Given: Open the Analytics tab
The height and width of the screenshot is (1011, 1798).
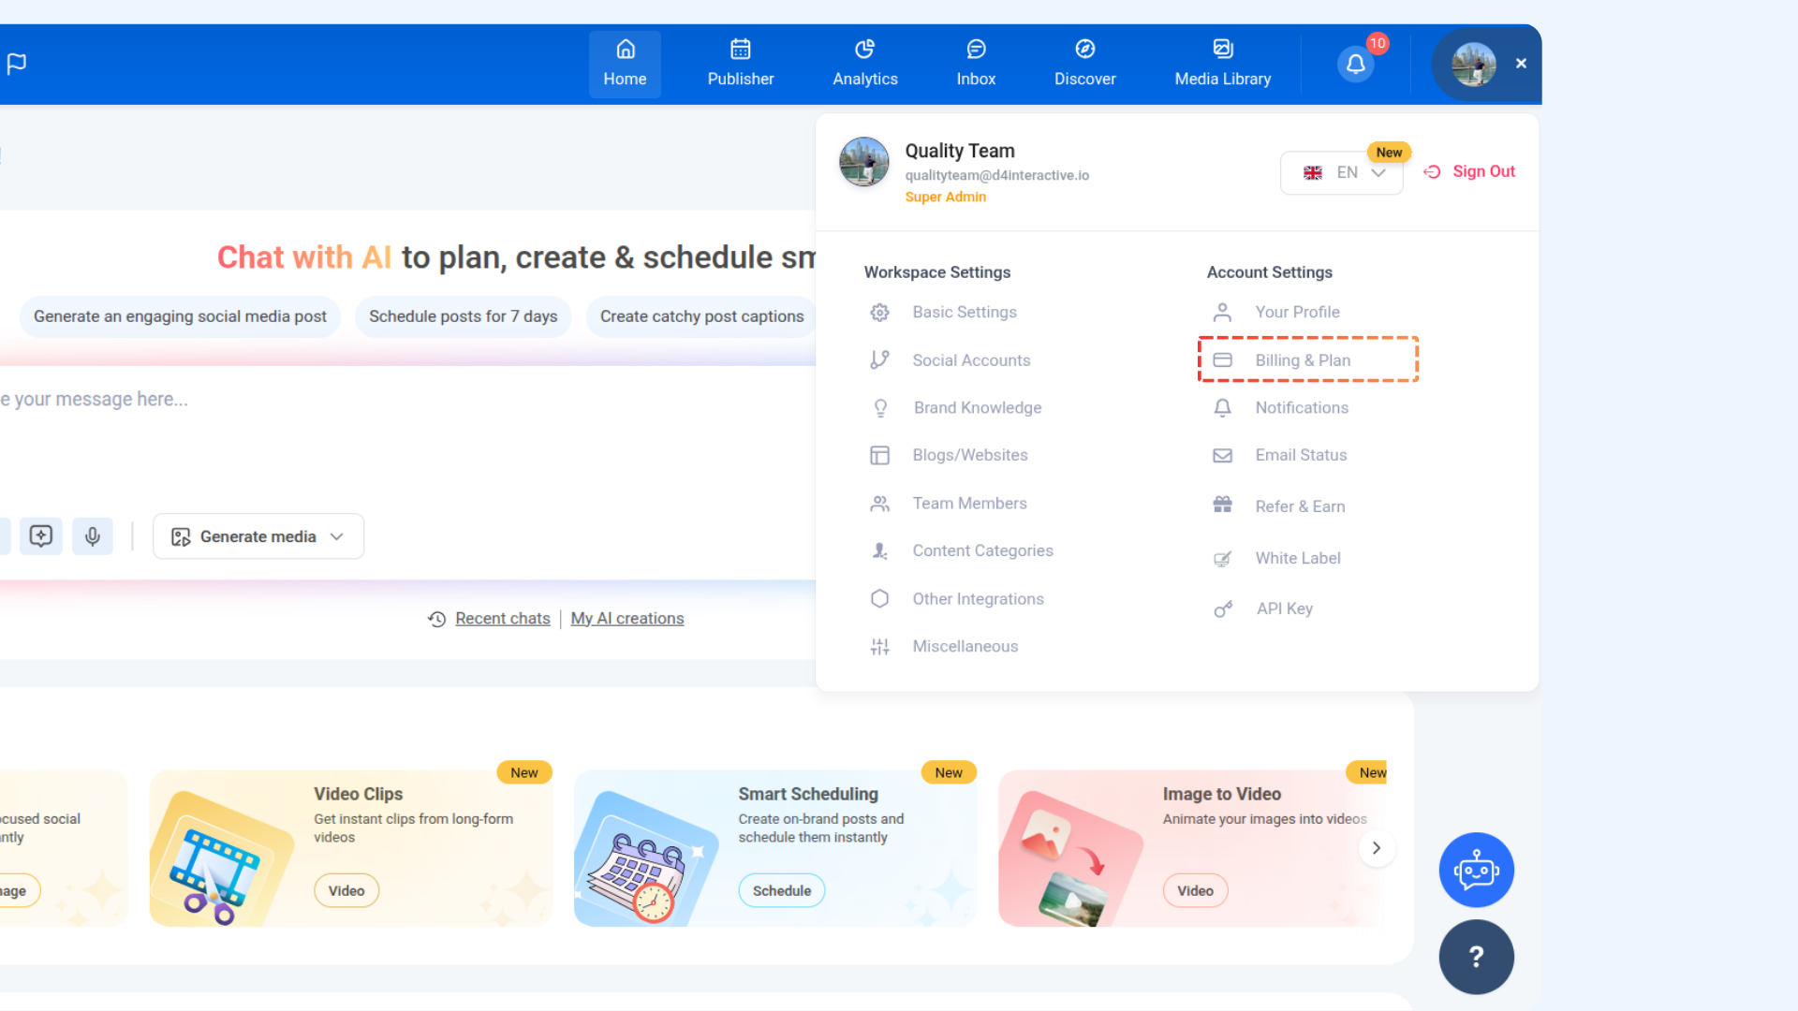Looking at the screenshot, I should [865, 64].
